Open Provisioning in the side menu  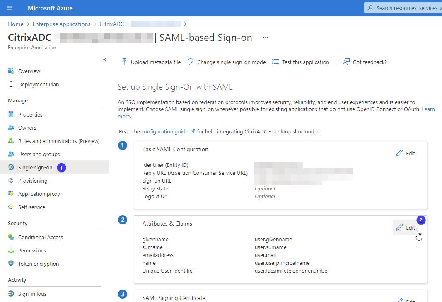tap(33, 181)
